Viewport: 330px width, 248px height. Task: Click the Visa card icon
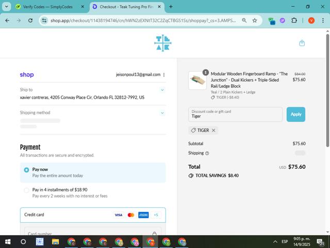pos(119,215)
